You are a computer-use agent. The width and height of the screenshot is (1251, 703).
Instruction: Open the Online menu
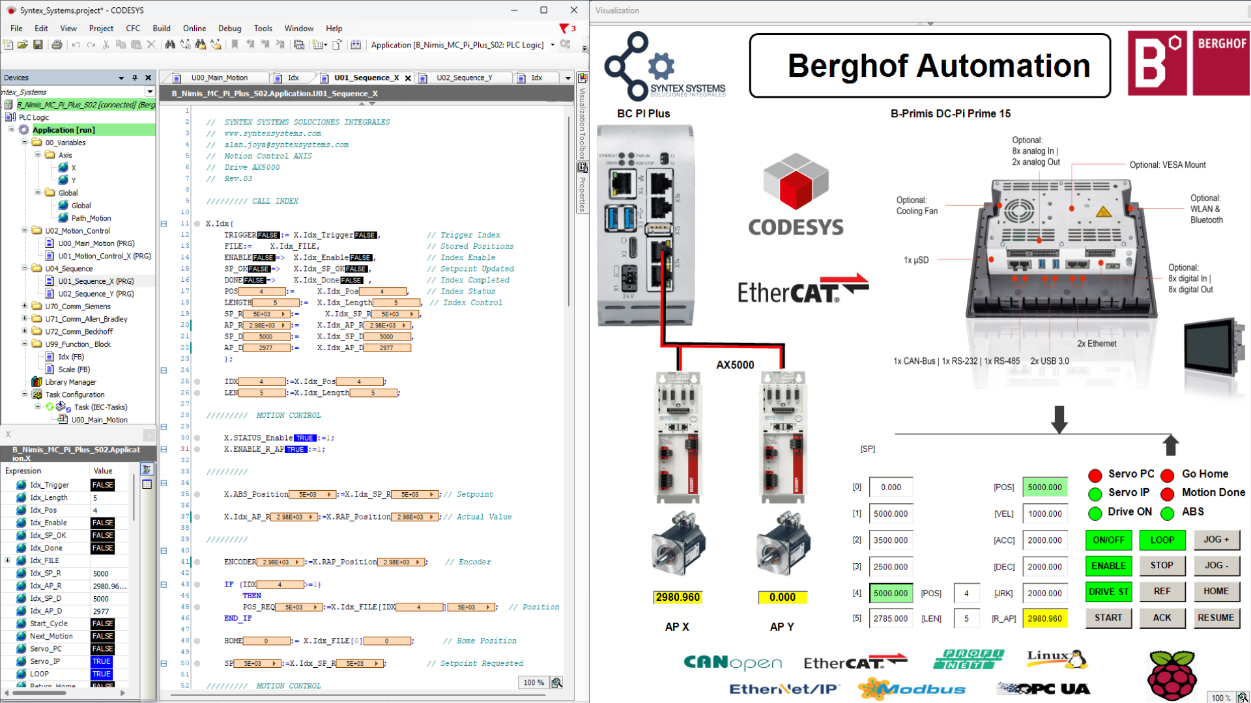tap(194, 29)
